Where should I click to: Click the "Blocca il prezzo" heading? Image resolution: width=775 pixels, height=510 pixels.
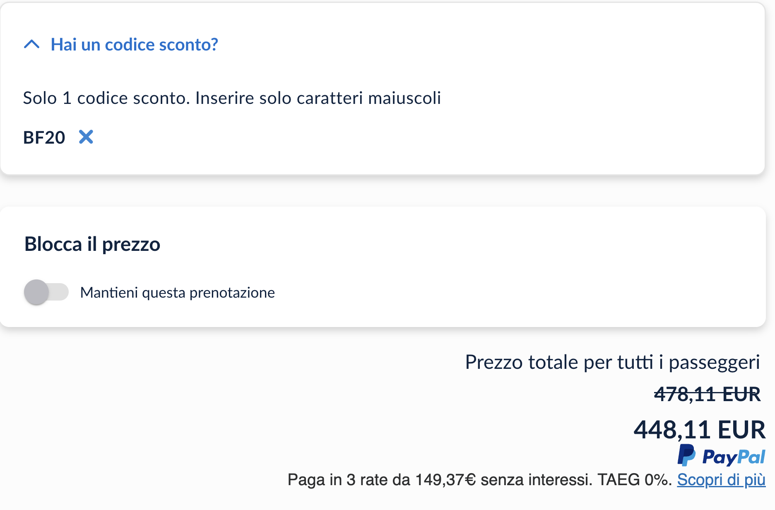coord(92,244)
